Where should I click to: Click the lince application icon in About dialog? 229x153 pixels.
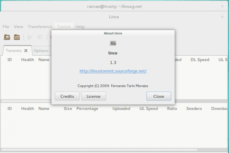pyautogui.click(x=113, y=43)
